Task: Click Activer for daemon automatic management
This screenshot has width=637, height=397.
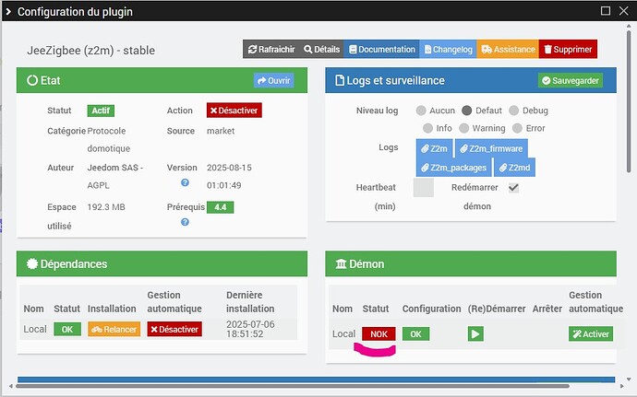Action: [x=591, y=334]
